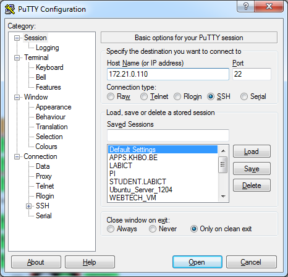Open the Window category
The width and height of the screenshot is (288, 277).
pos(36,97)
